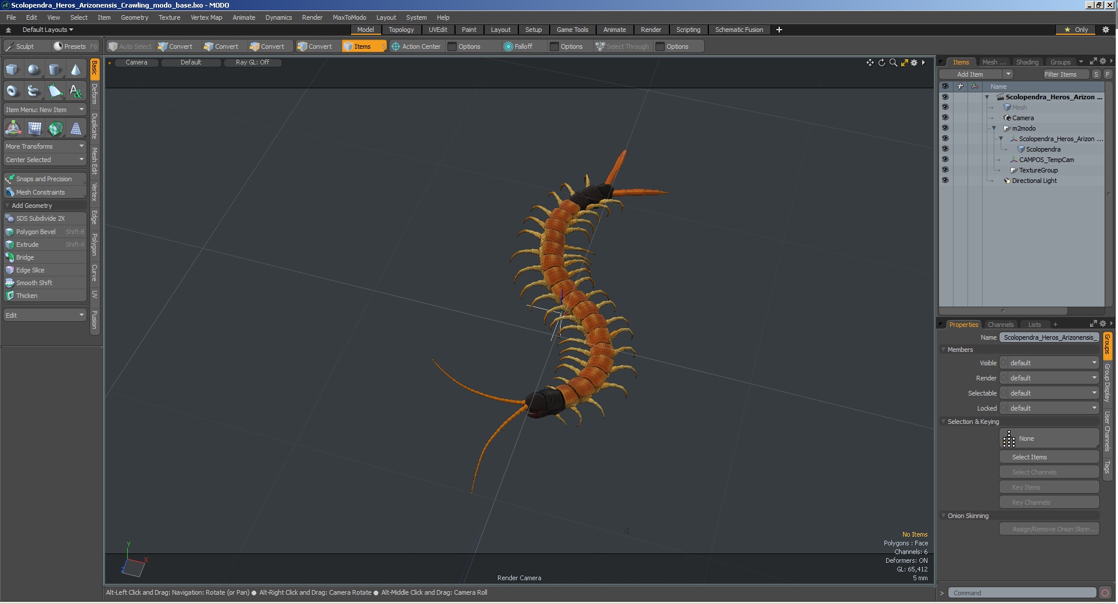Toggle Falloff Options checkbox
The height and width of the screenshot is (604, 1118).
tap(554, 46)
